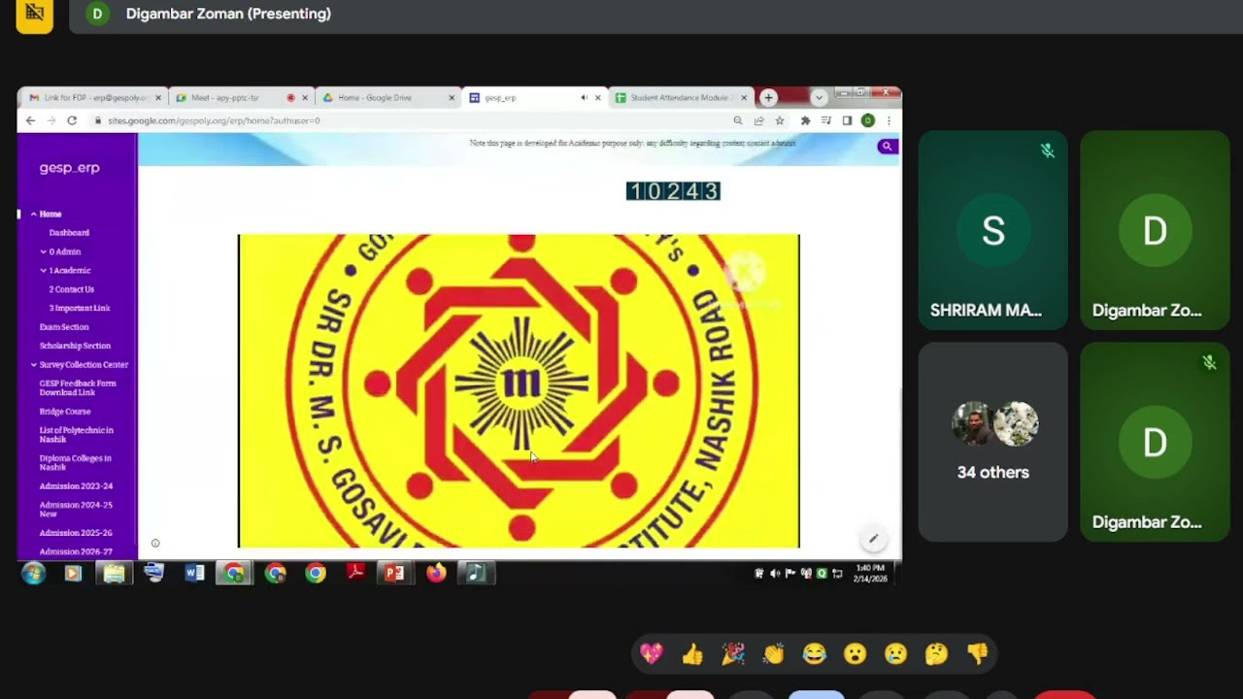Switch to the Student Attendance Module tab
This screenshot has height=699, width=1243.
click(x=680, y=97)
